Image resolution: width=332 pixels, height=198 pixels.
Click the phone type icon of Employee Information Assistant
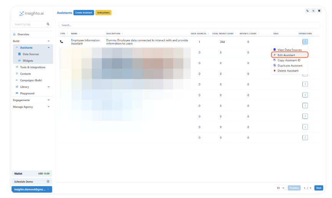(61, 42)
